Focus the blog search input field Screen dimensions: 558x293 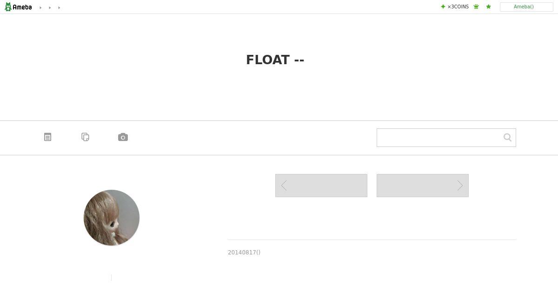tap(439, 138)
